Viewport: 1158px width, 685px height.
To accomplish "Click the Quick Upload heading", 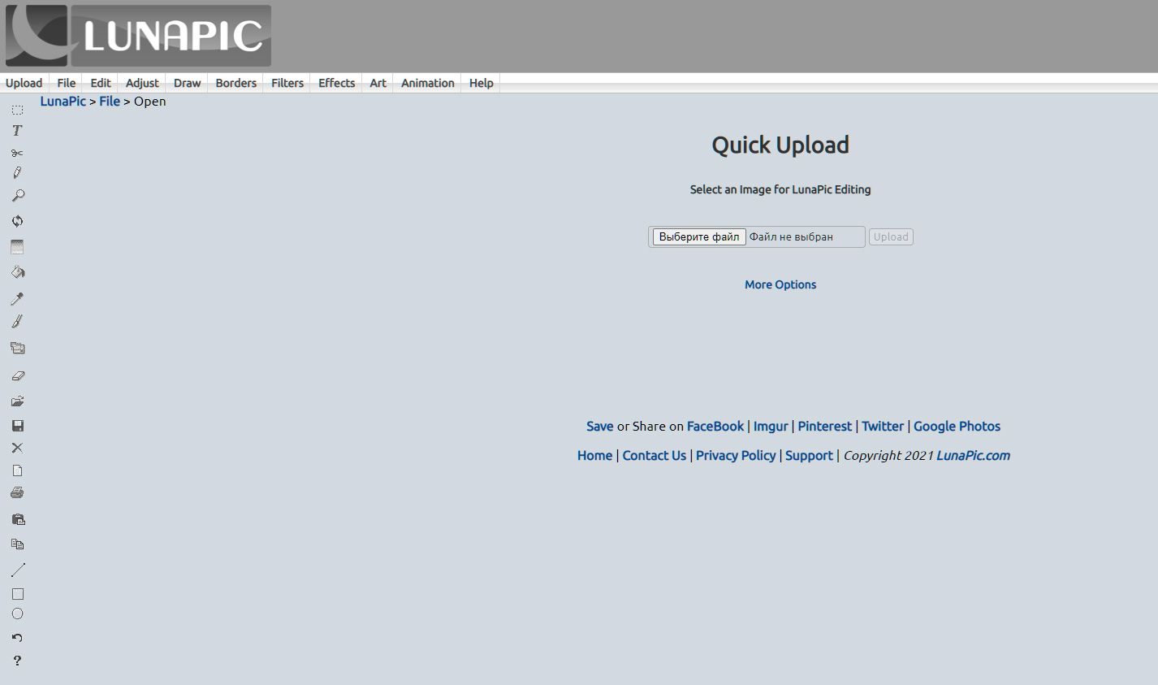I will click(780, 145).
